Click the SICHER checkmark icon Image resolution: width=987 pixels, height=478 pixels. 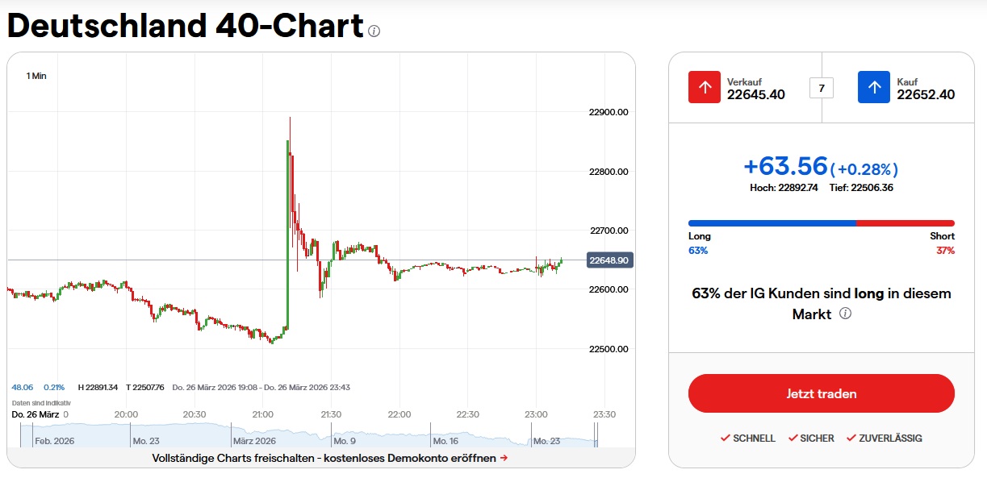[793, 438]
